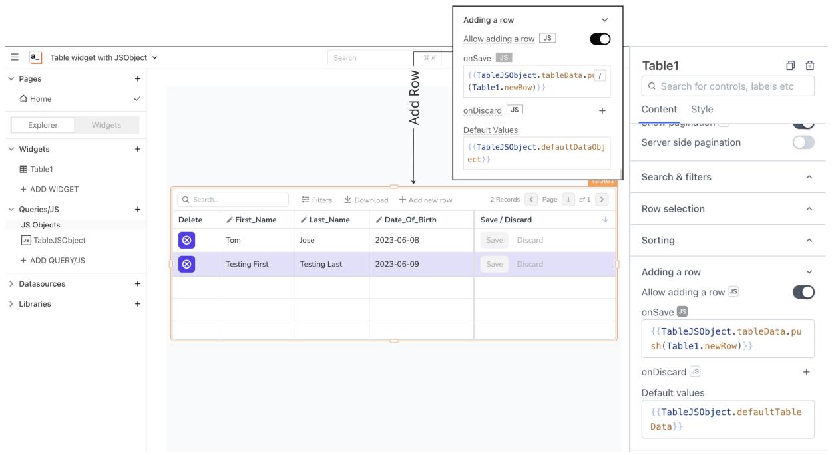Screen dimensions: 832x455
Task: Click Add new row in table
Action: (x=426, y=200)
